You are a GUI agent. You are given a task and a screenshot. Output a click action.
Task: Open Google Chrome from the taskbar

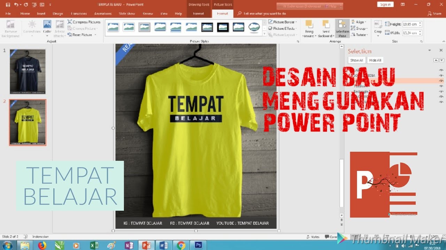(181, 245)
